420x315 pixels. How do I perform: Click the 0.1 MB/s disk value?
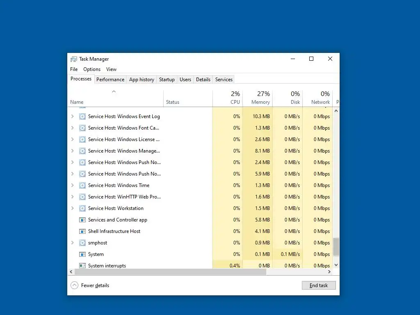click(290, 254)
